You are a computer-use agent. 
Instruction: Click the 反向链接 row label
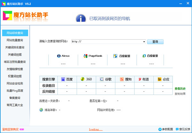point(49,91)
